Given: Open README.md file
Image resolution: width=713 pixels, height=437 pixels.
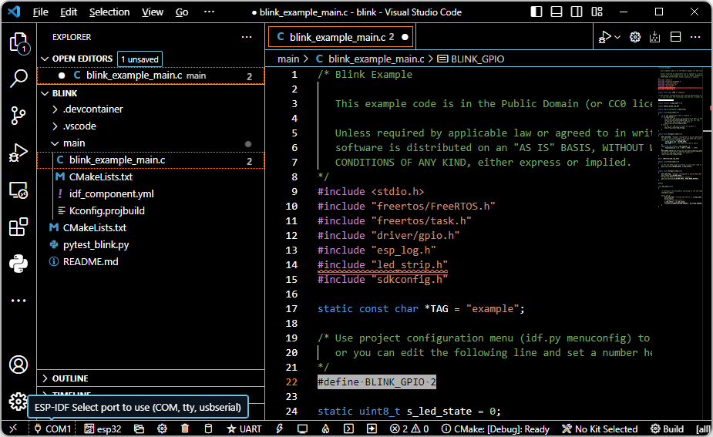Looking at the screenshot, I should [x=150, y=262].
